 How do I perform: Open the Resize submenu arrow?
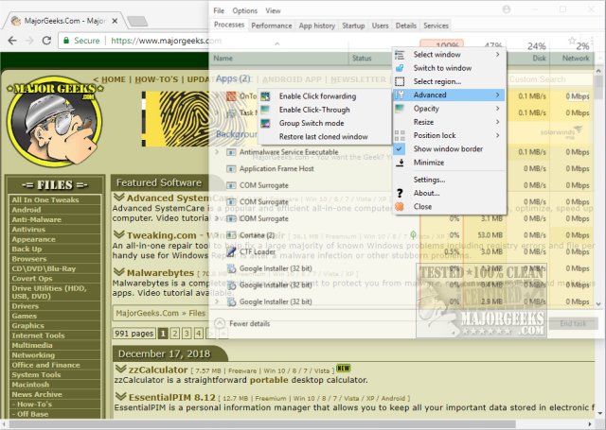point(498,122)
